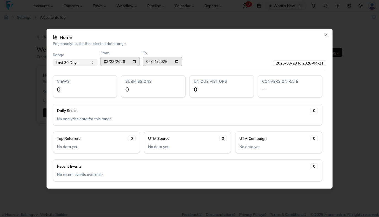Open the tasks check icon with 9 badge
This screenshot has width=379, height=217.
pos(245,6)
